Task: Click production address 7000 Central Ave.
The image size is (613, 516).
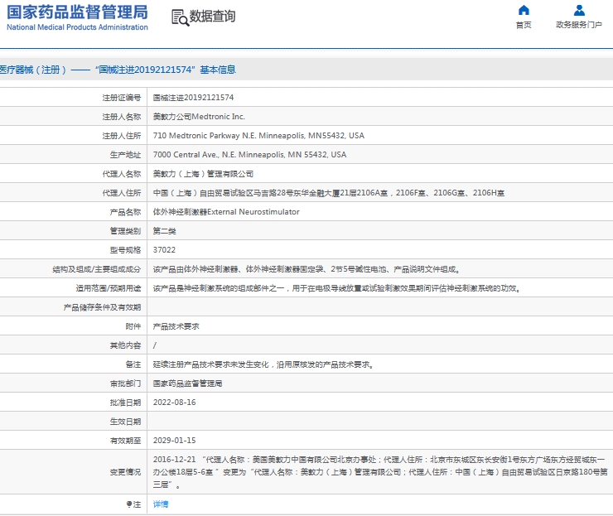Action: coord(249,155)
